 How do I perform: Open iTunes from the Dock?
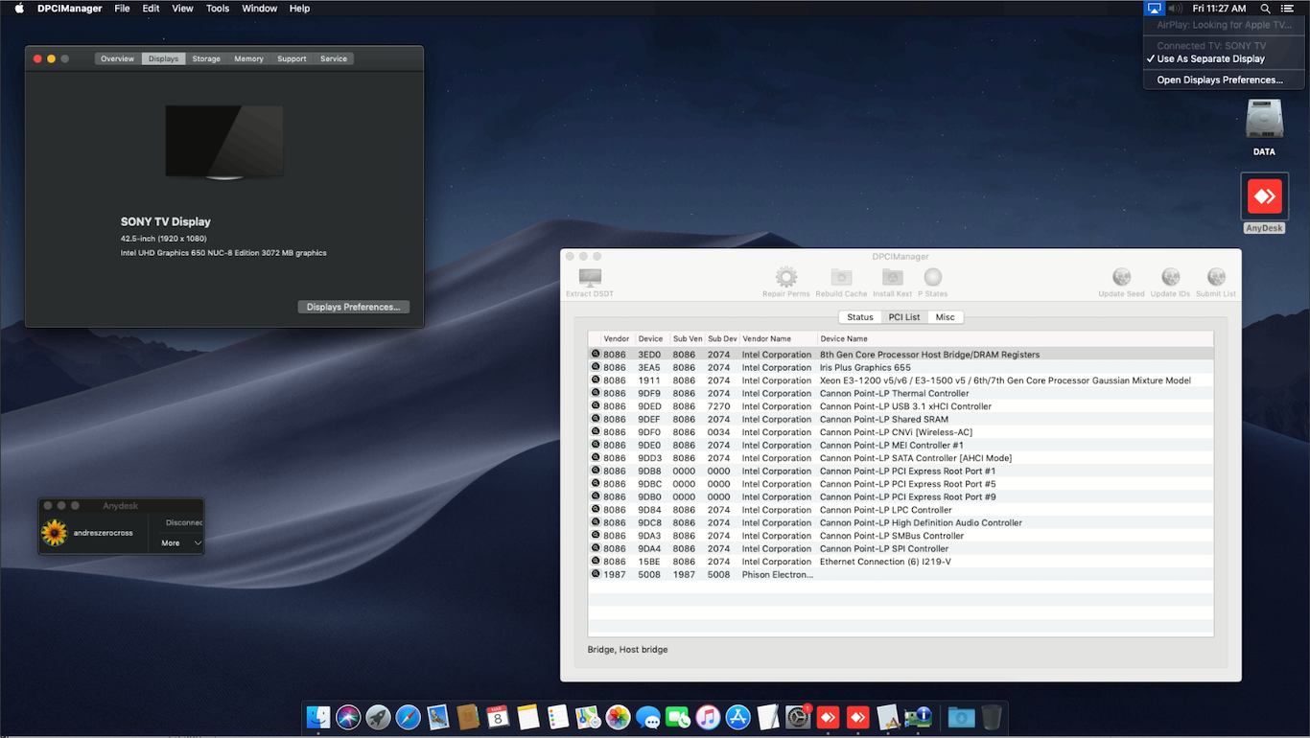click(x=708, y=717)
